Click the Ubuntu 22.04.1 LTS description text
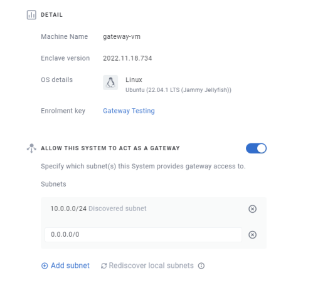335x283 pixels. (x=178, y=90)
